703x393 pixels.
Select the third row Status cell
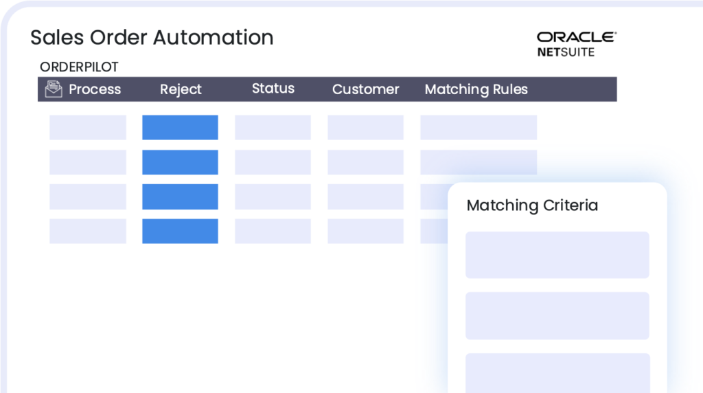(273, 196)
